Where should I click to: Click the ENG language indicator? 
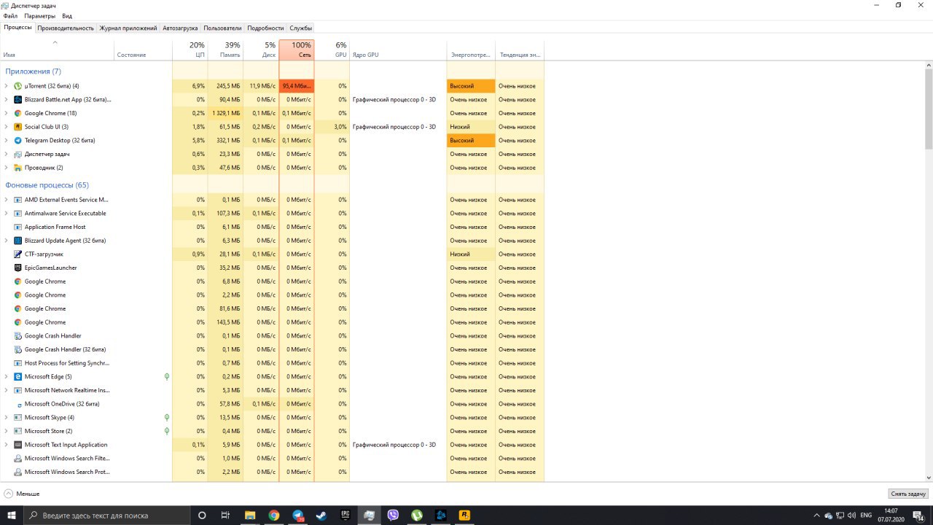[866, 515]
